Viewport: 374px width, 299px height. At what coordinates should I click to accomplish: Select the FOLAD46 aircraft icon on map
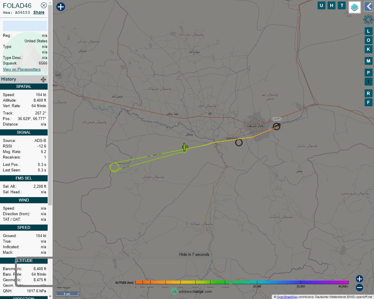[185, 147]
